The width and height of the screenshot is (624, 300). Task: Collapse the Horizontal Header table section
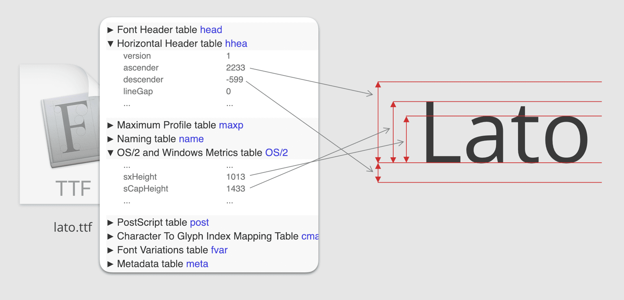tap(110, 44)
